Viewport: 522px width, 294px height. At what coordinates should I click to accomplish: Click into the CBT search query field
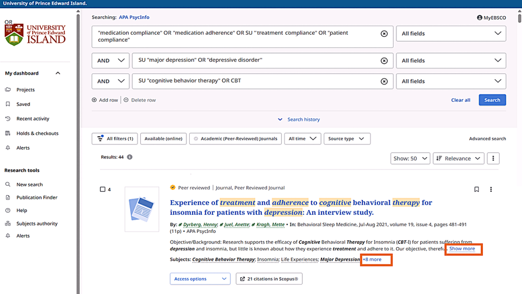255,81
